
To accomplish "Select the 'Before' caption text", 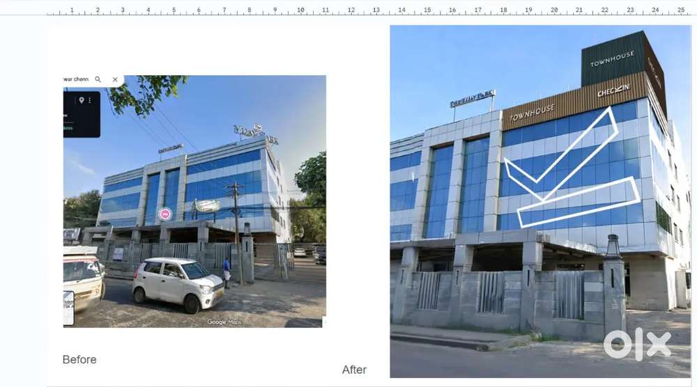I will [x=79, y=360].
